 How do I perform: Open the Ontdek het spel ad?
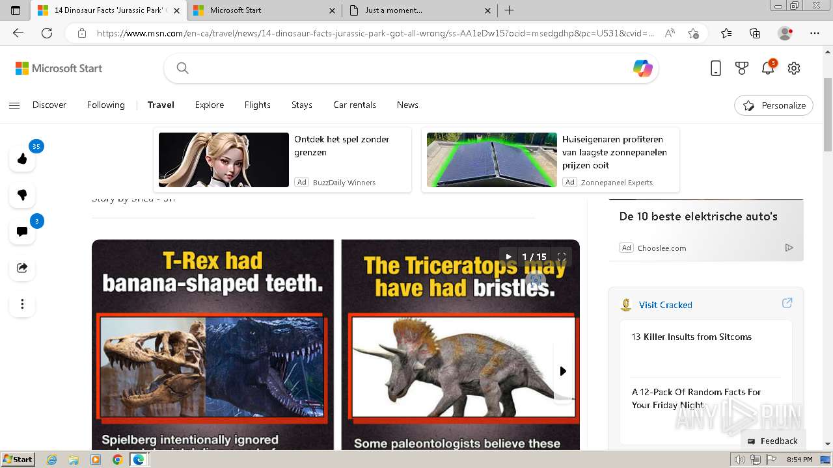[282, 160]
